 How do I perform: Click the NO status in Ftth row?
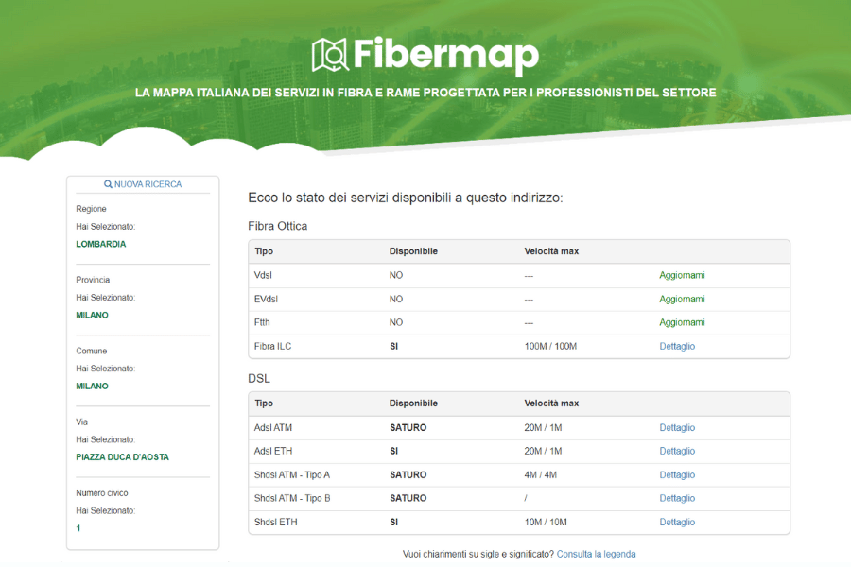396,322
